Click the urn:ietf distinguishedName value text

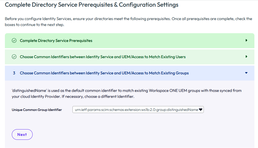[x=136, y=110]
